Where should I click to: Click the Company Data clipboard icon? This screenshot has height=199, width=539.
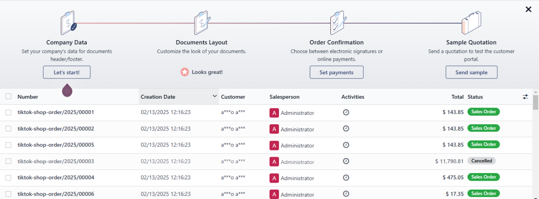tap(68, 23)
